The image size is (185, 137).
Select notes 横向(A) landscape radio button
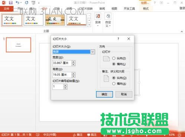114,84
